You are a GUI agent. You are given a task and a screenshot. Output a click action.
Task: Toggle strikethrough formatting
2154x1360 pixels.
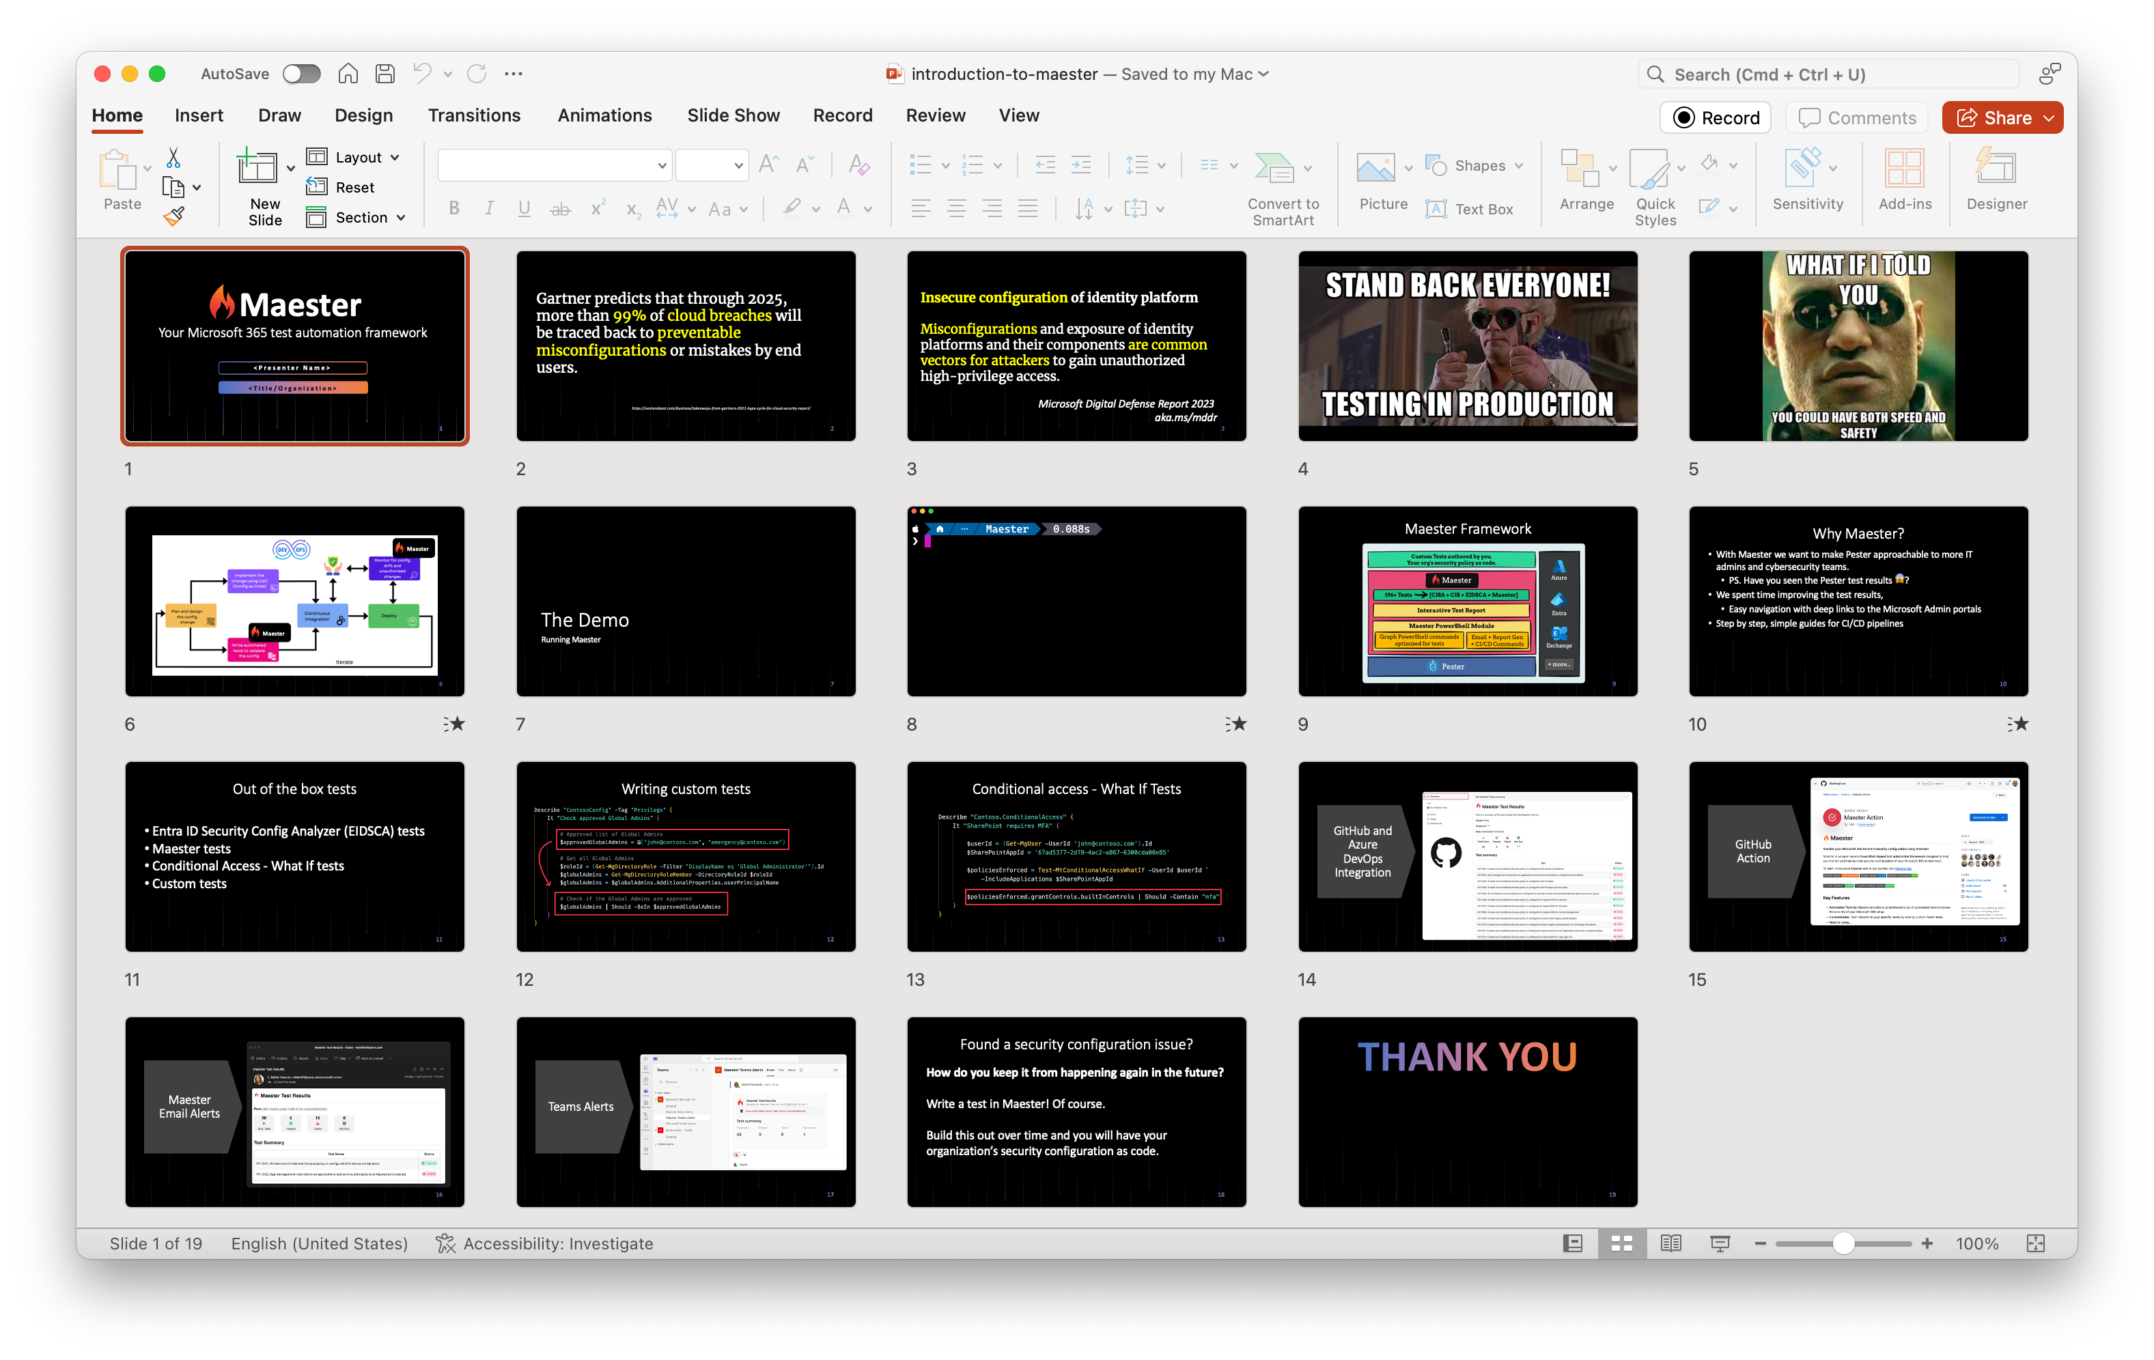[561, 208]
